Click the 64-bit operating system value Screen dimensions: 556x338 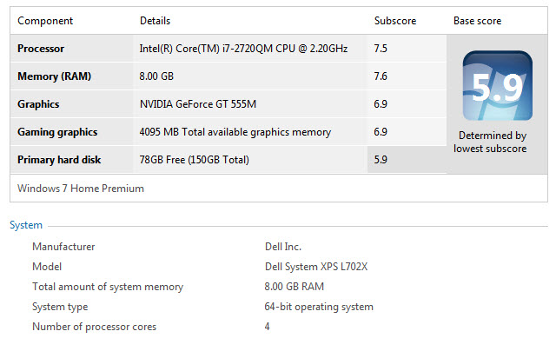tap(319, 307)
